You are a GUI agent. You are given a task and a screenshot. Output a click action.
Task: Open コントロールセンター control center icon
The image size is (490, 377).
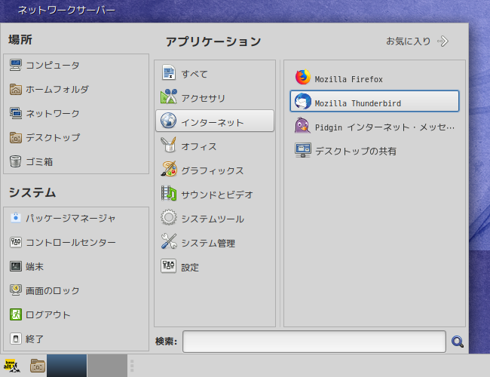pos(15,242)
